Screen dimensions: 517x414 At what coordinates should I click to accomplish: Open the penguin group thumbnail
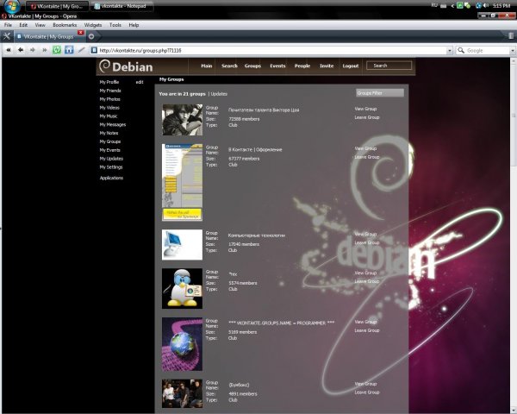click(182, 288)
